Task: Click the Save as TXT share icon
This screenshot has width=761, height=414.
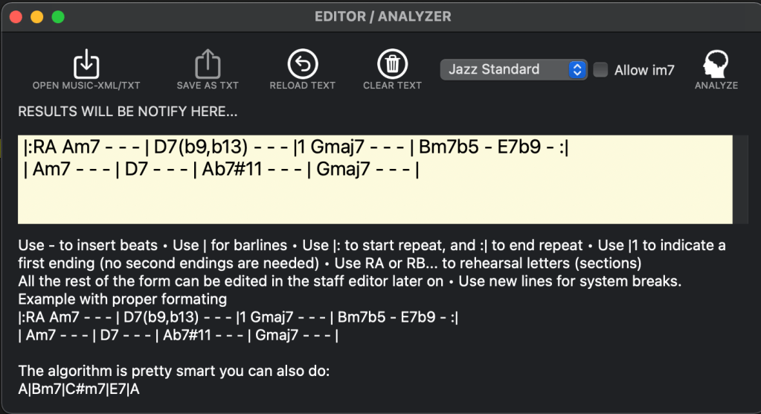Action: (x=208, y=65)
